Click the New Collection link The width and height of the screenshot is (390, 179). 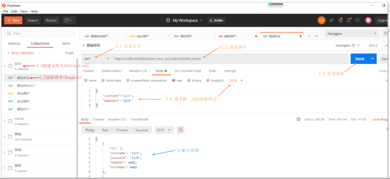20,53
